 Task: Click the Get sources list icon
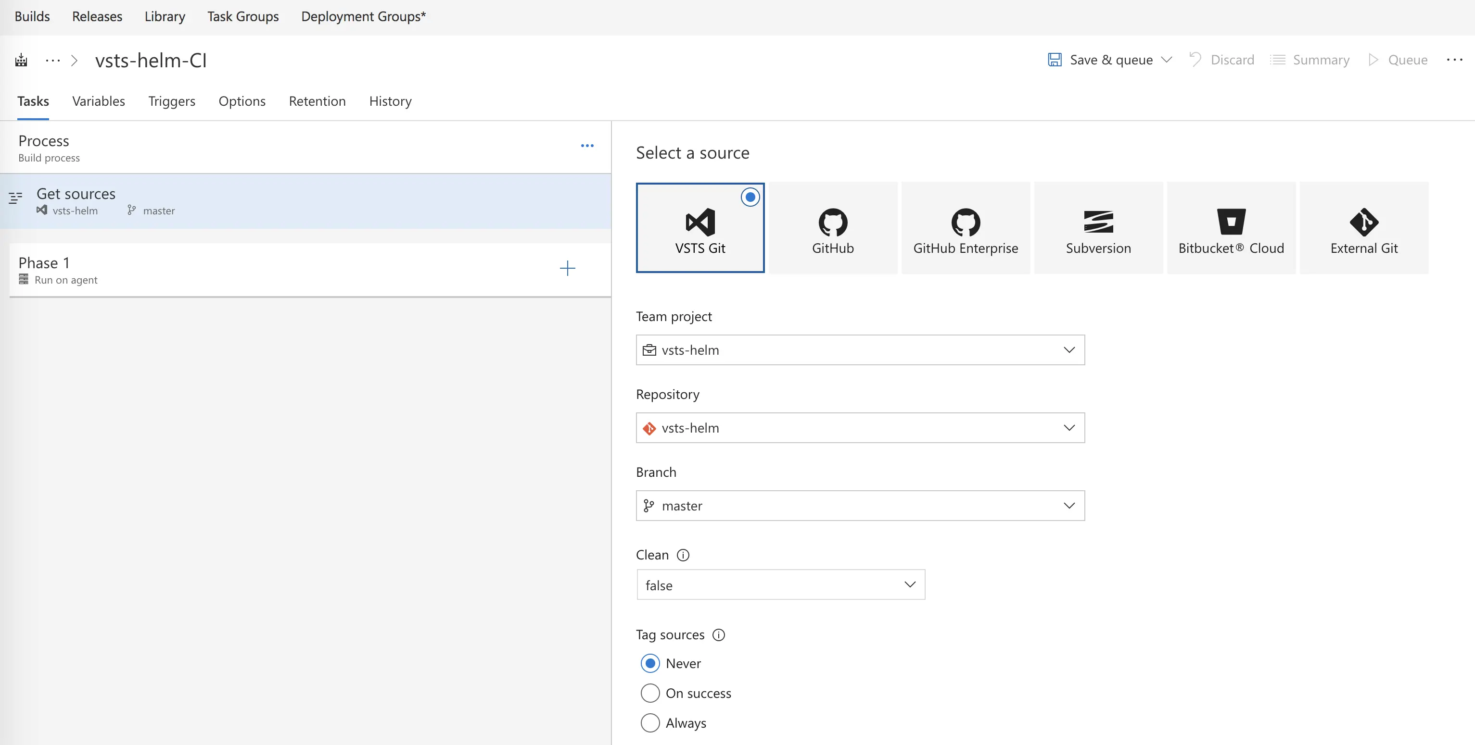point(15,199)
